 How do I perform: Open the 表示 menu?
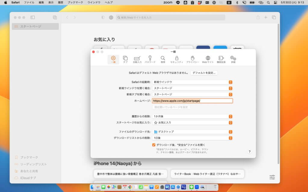tap(51, 2)
